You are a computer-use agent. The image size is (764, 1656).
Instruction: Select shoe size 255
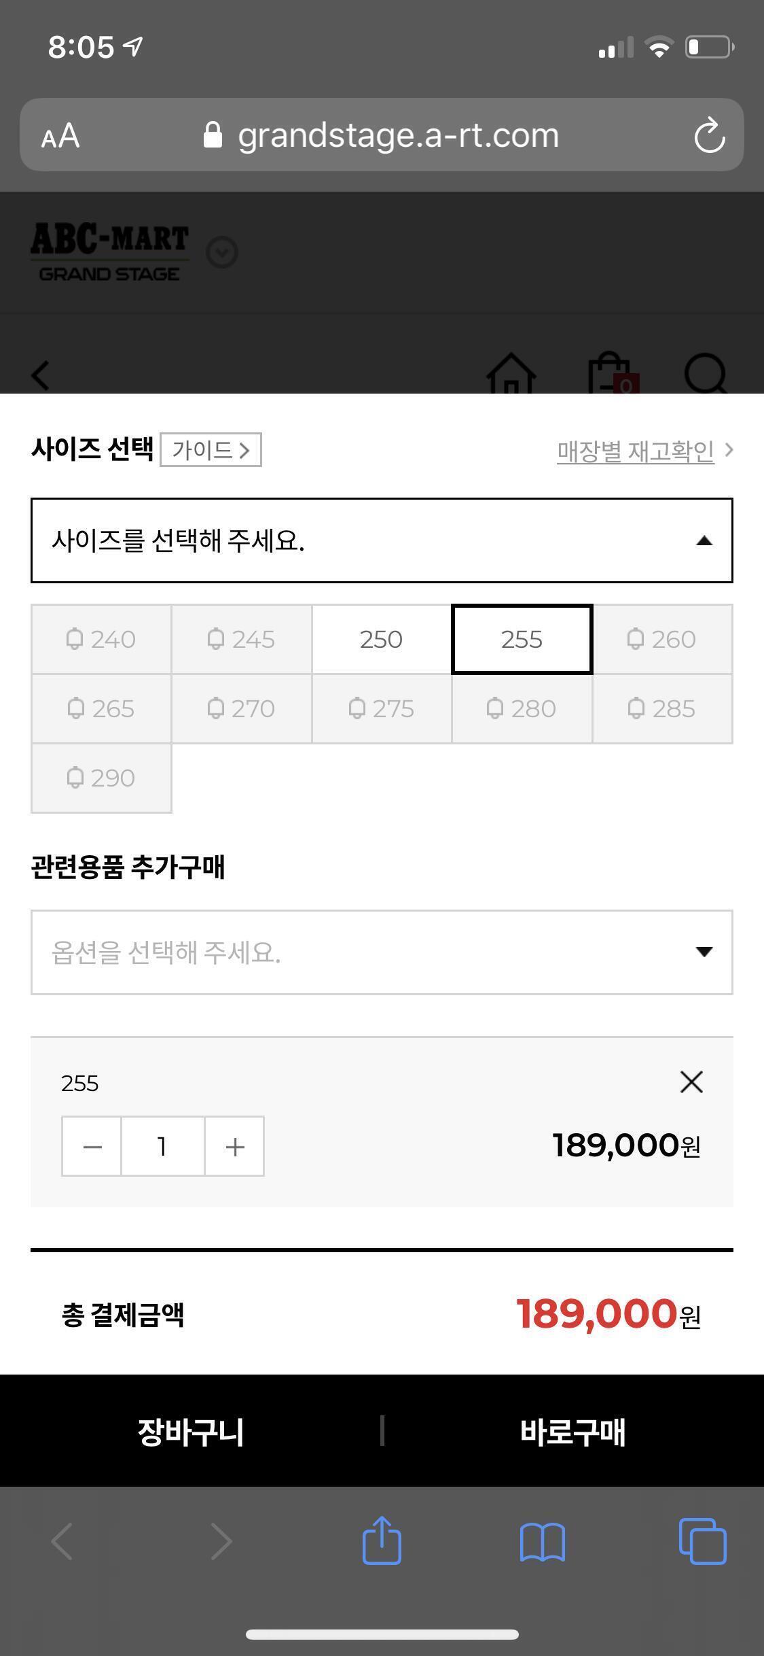pyautogui.click(x=522, y=639)
